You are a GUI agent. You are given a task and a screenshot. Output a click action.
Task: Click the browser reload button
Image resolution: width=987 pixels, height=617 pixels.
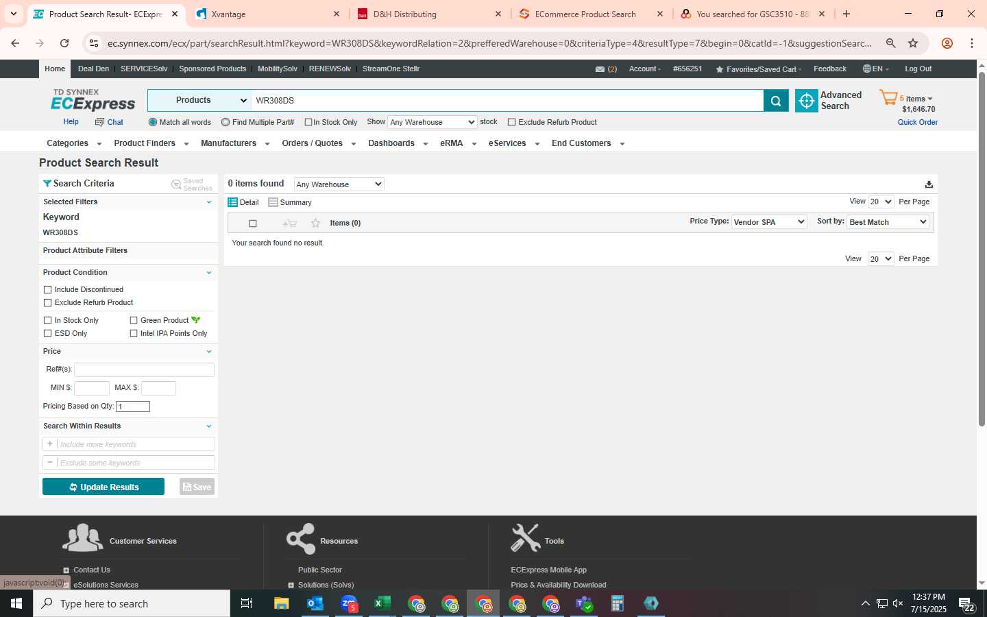[64, 43]
